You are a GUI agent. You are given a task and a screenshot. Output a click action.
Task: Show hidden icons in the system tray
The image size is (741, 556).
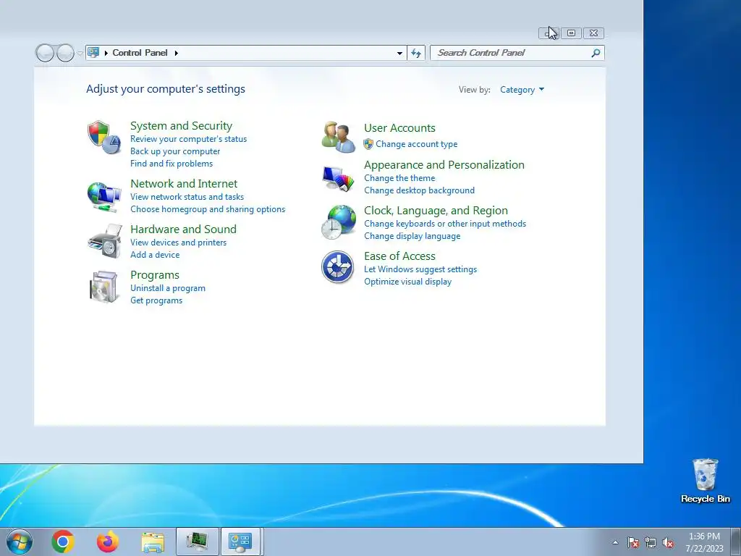coord(615,542)
